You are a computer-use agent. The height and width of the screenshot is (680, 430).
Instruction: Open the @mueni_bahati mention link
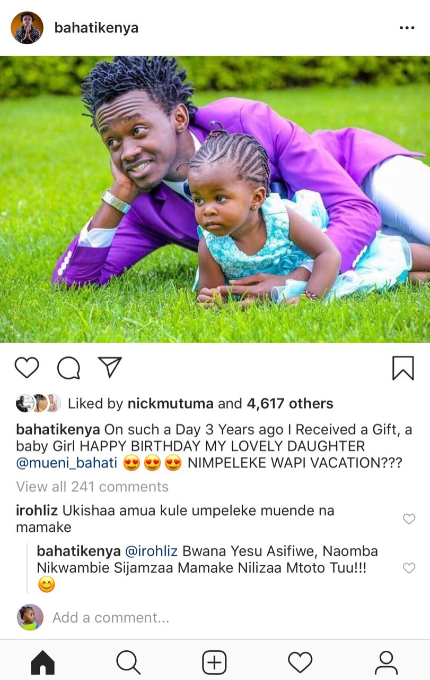point(67,463)
